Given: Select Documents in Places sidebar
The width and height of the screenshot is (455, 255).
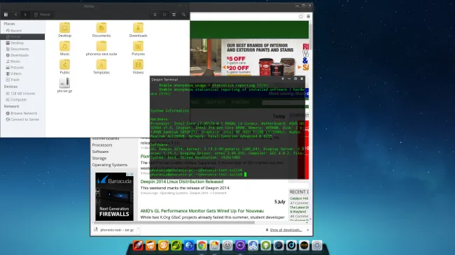Looking at the screenshot, I should [x=22, y=49].
